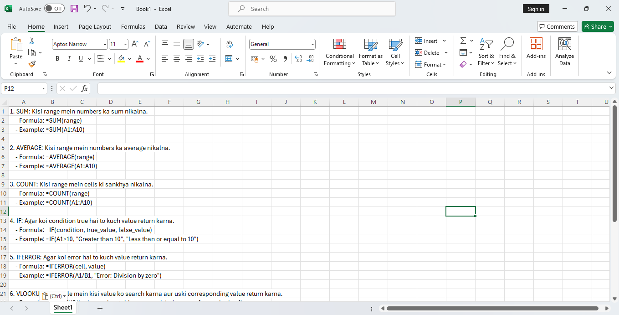Open the Share menu
The image size is (619, 315).
tap(597, 26)
